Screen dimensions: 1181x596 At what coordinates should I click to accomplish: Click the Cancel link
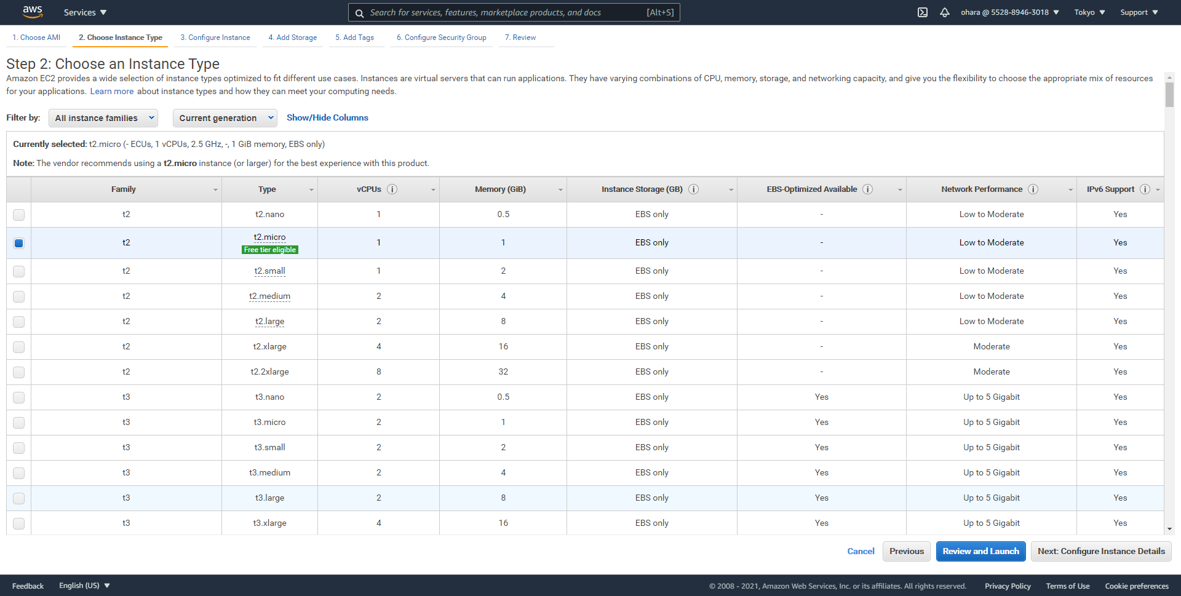(x=861, y=551)
